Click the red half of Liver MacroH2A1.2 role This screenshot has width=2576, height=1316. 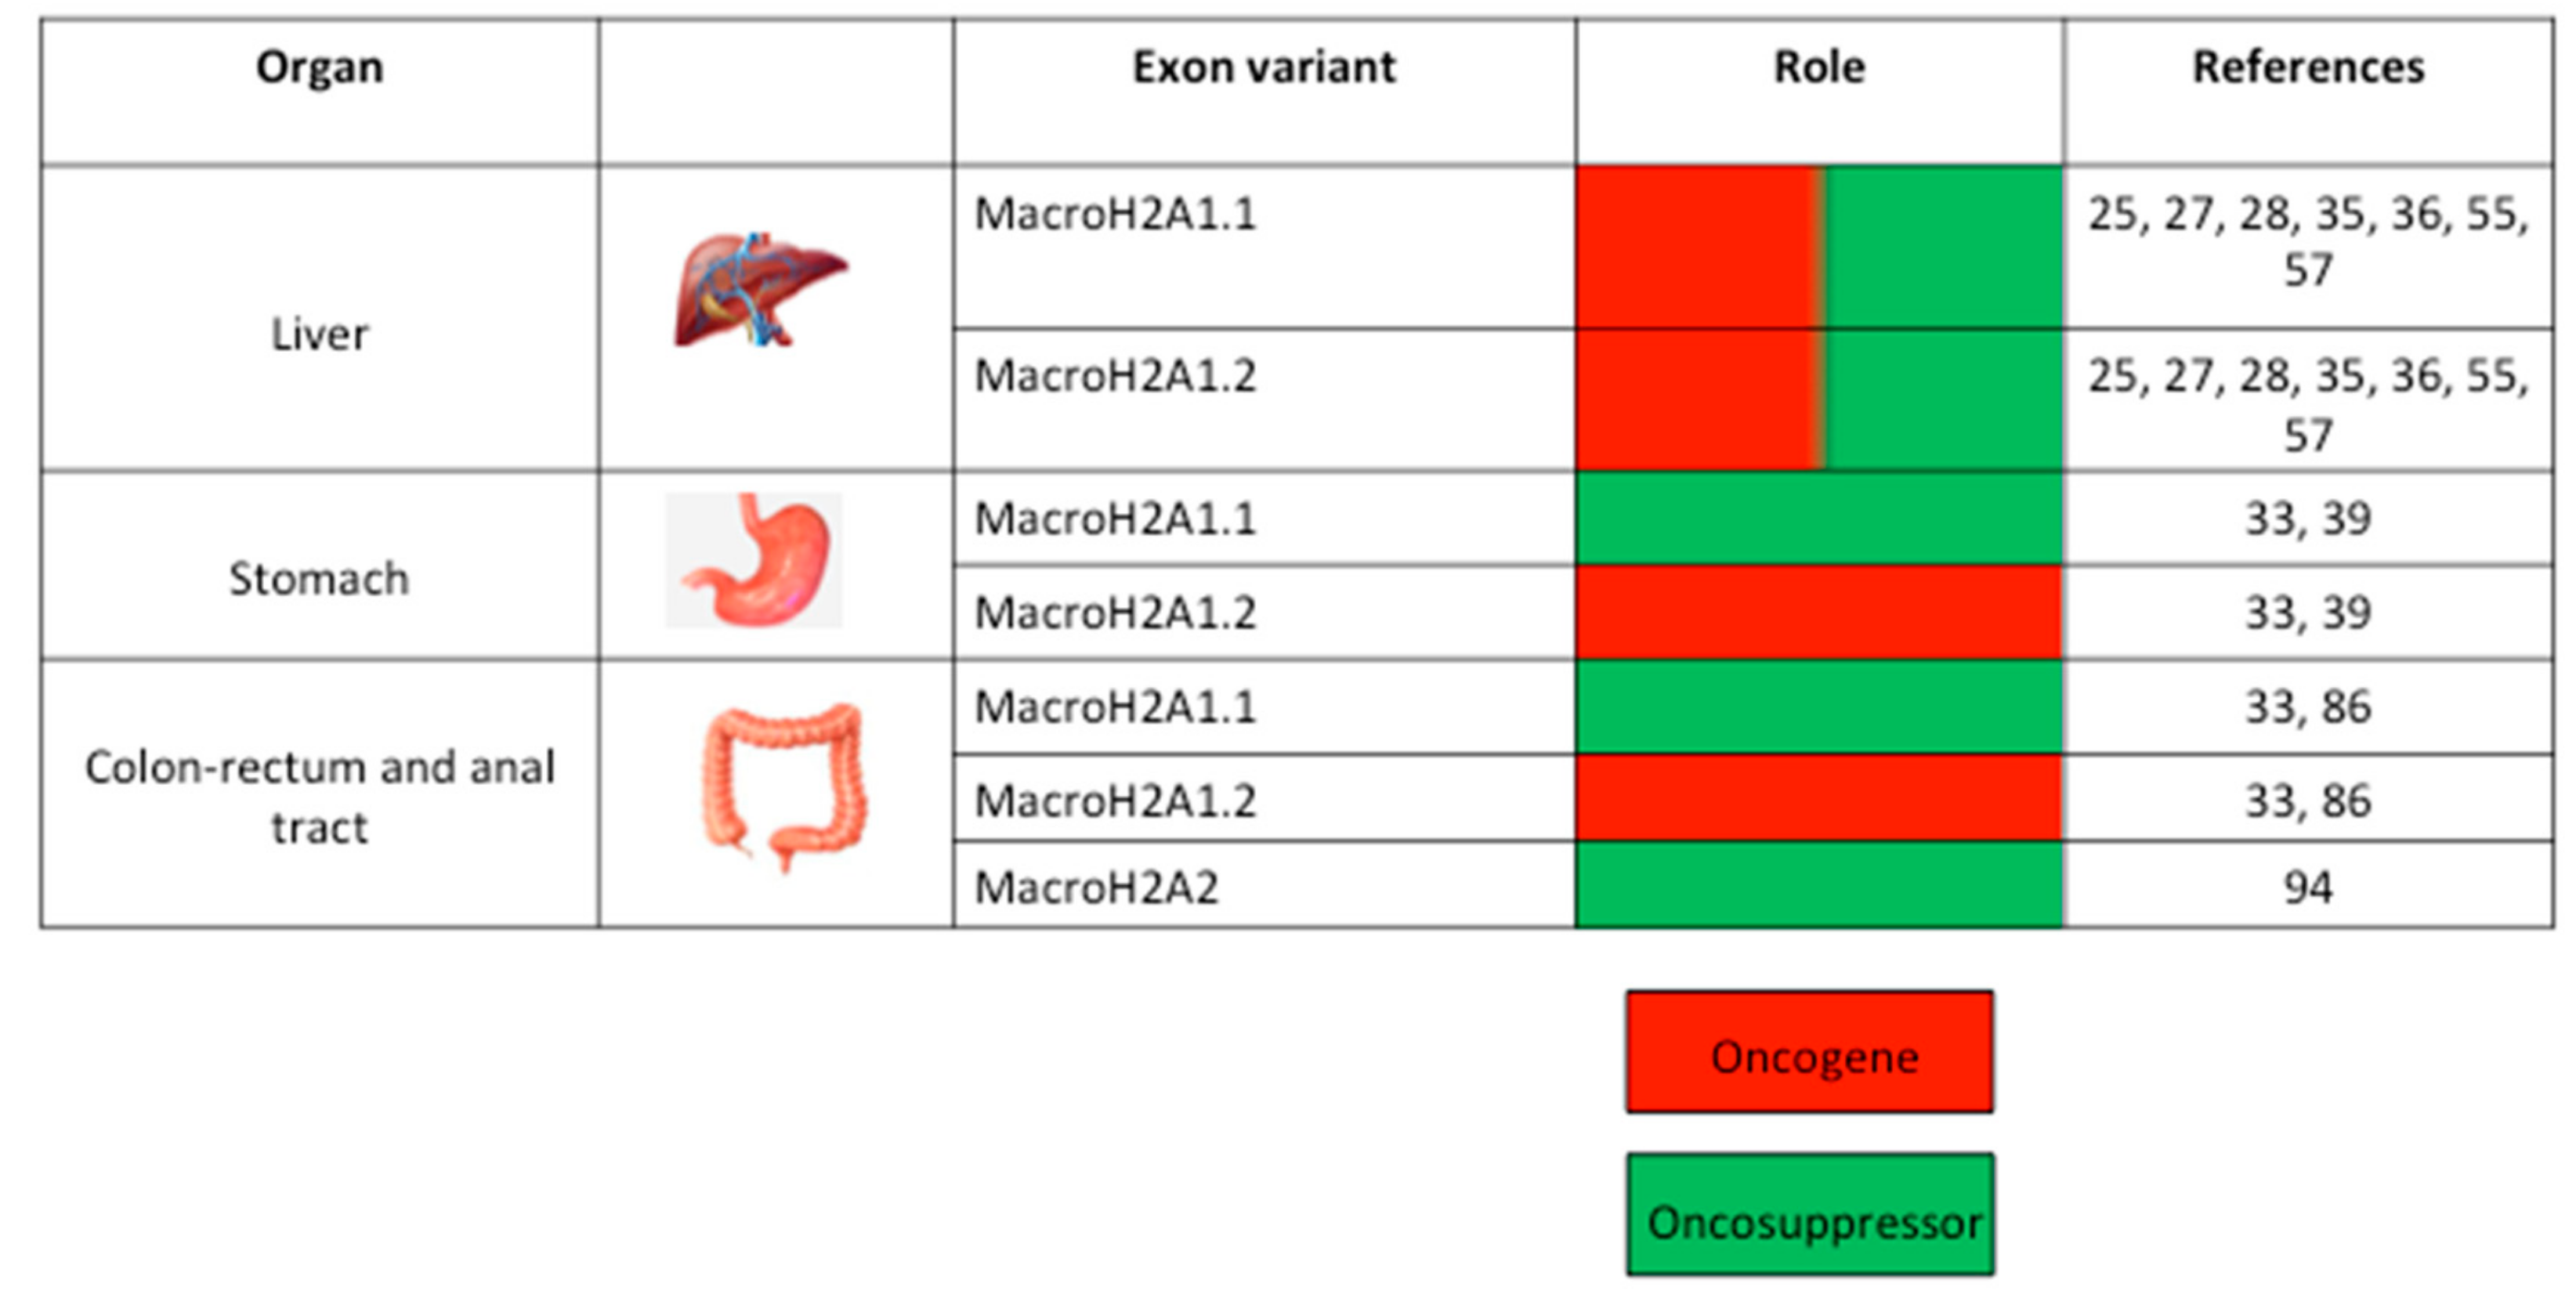pos(1696,400)
